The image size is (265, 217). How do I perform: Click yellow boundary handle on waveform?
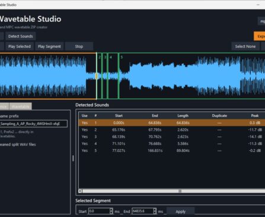pyautogui.click(x=97, y=76)
